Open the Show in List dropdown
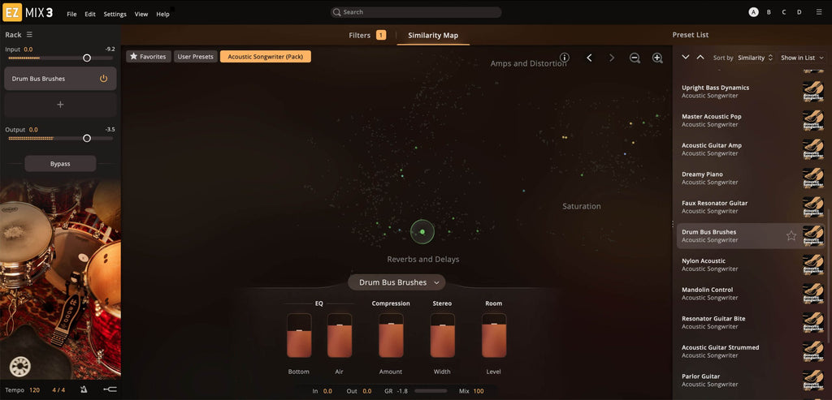832x400 pixels. click(802, 58)
